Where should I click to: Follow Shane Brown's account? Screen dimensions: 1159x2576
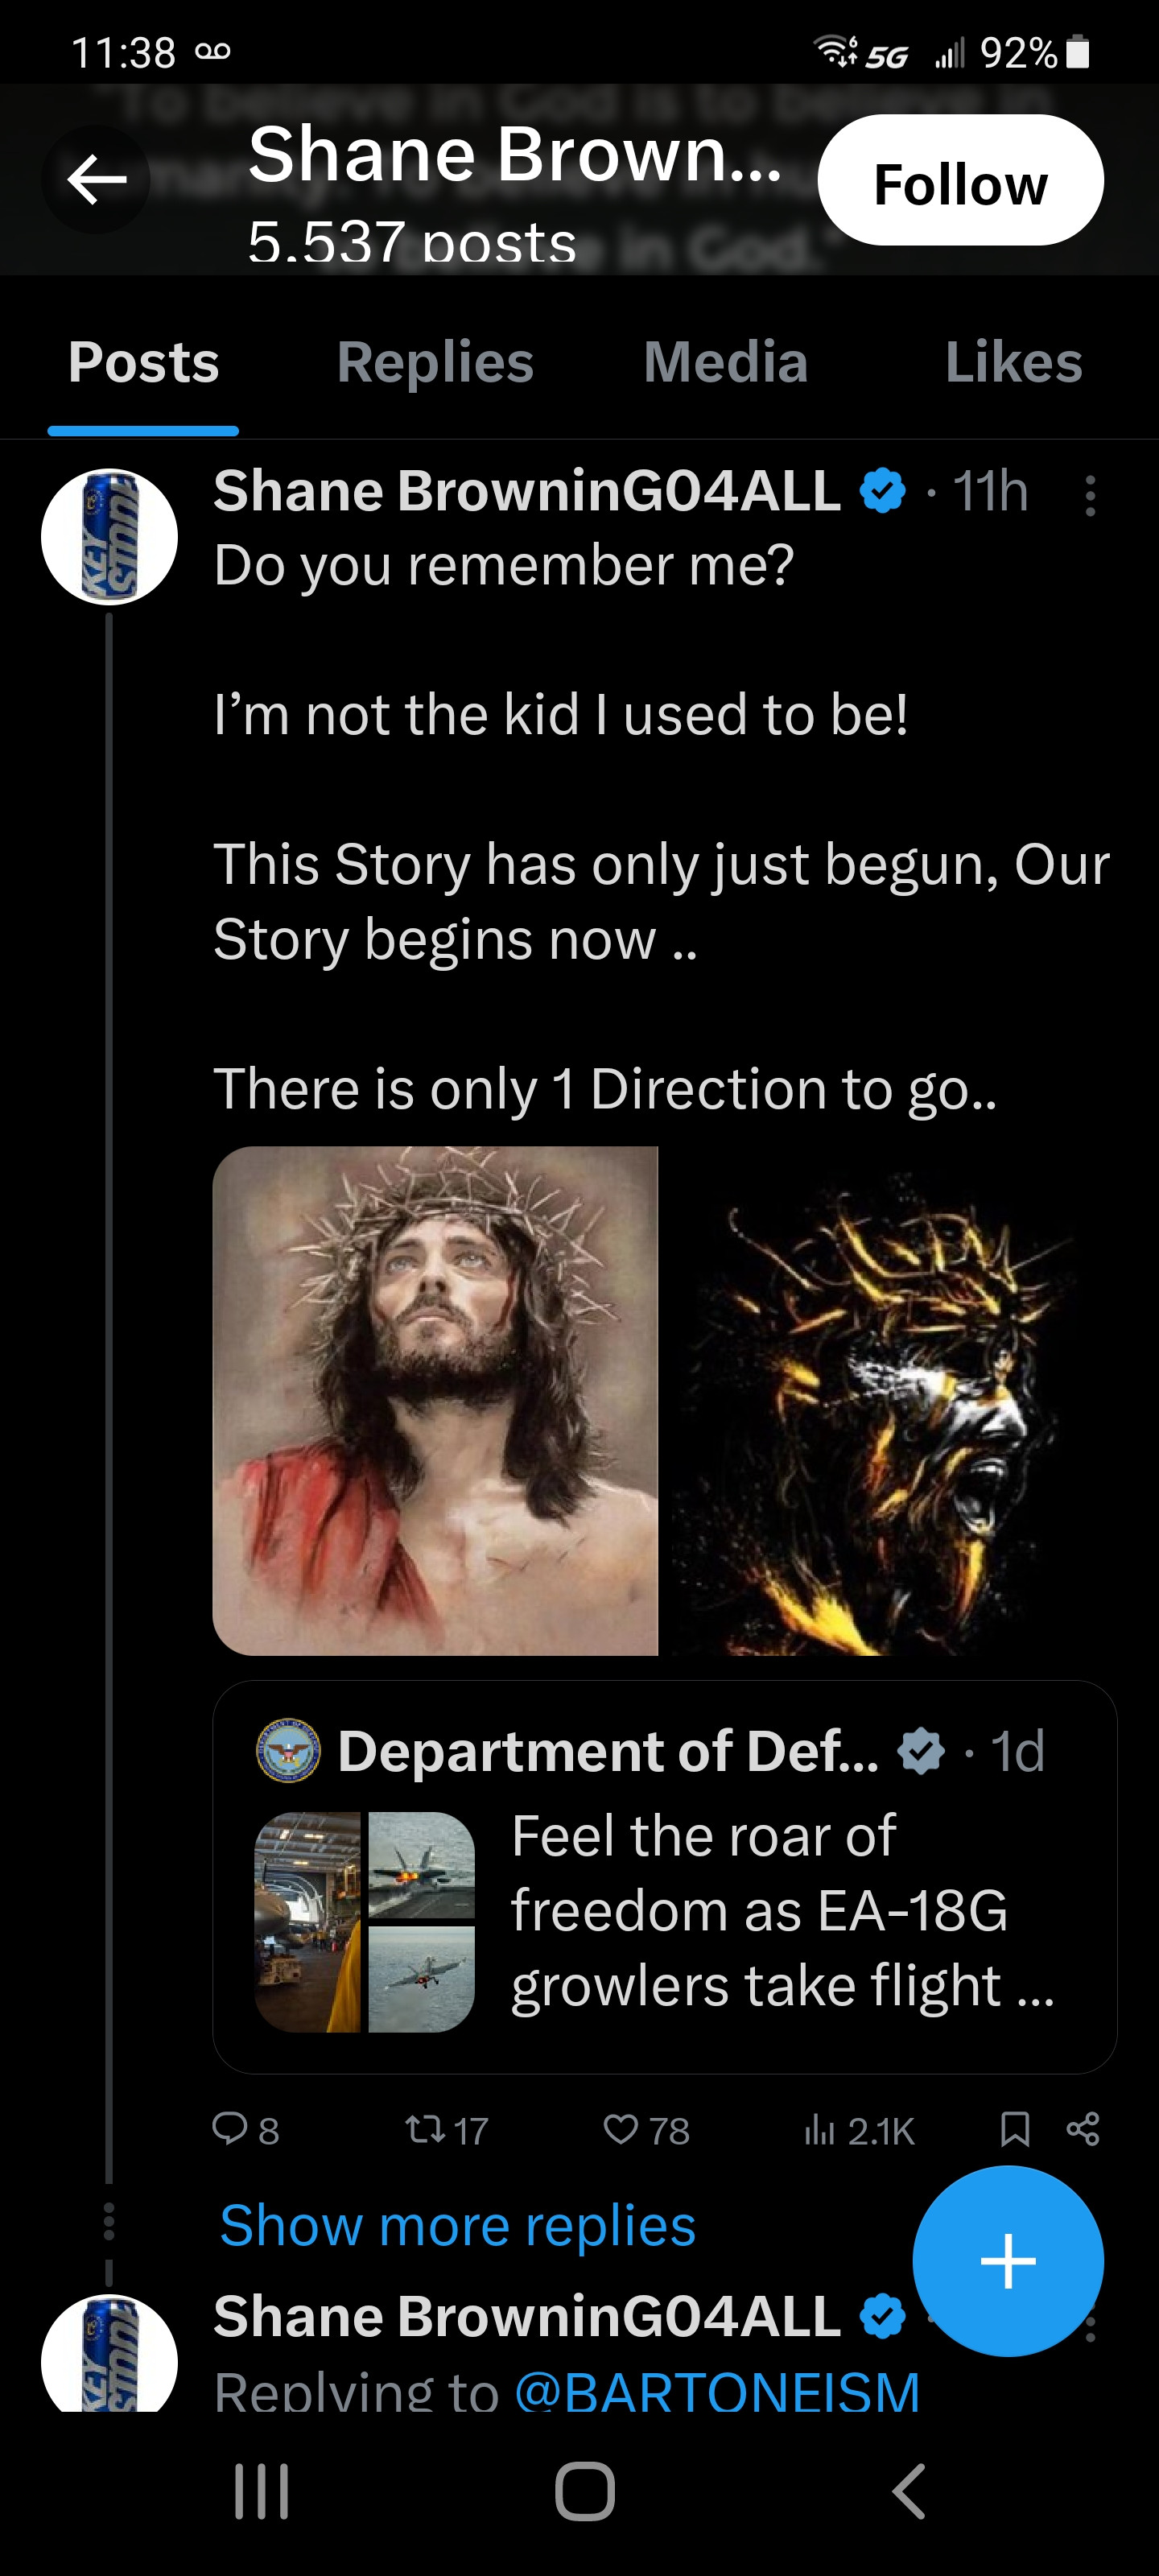click(960, 181)
